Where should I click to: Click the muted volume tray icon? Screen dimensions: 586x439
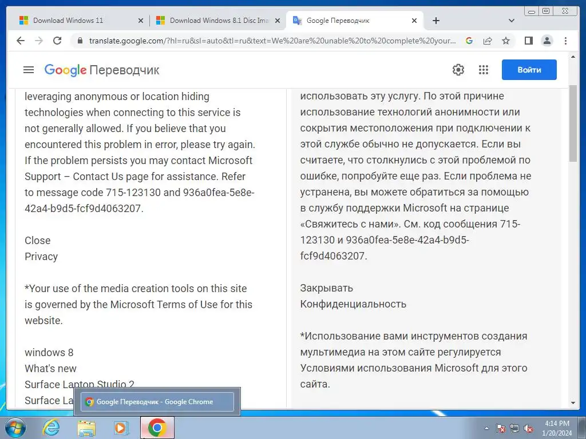tap(528, 428)
